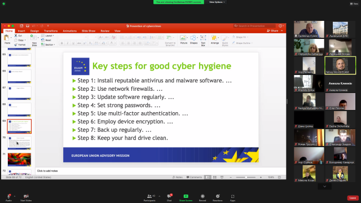Start slide show from status bar

point(222,177)
